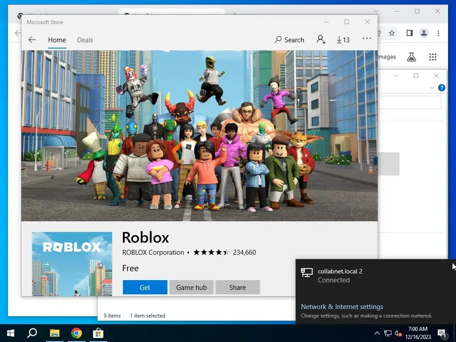Click the blue help icon in Explorer window
This screenshot has width=456, height=342.
click(x=441, y=88)
